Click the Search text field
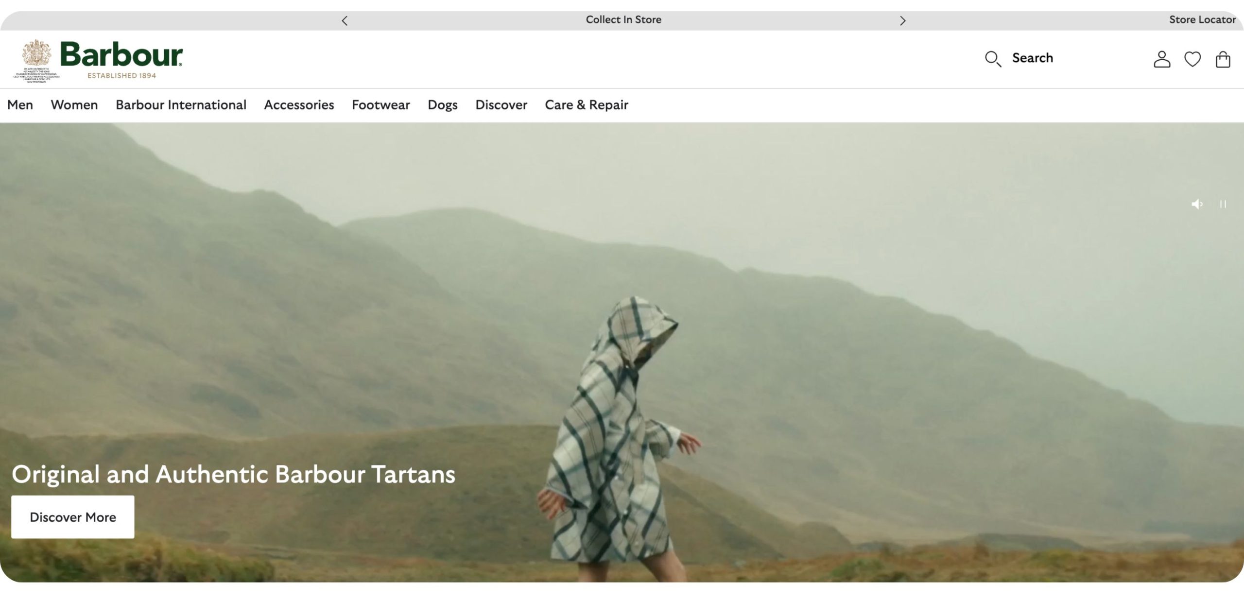This screenshot has width=1244, height=600. (x=1033, y=58)
